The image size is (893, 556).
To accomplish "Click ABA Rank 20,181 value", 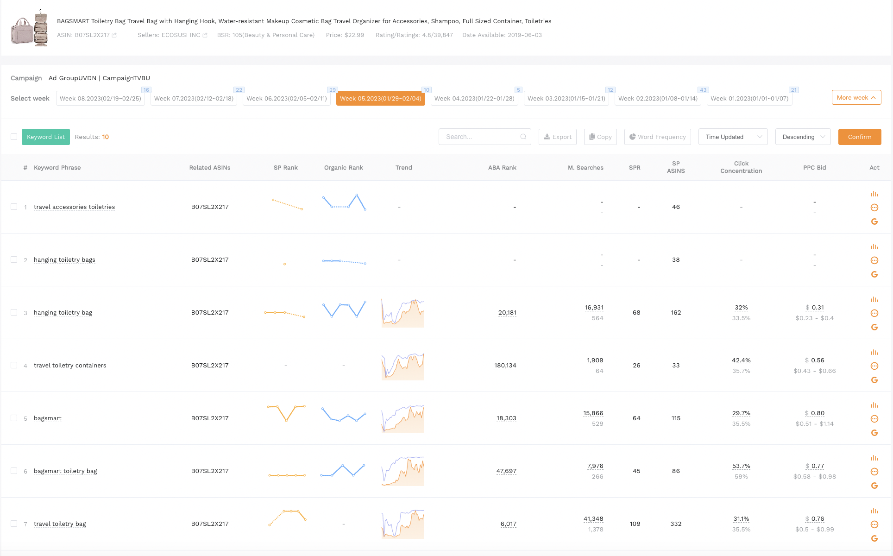I will click(507, 312).
